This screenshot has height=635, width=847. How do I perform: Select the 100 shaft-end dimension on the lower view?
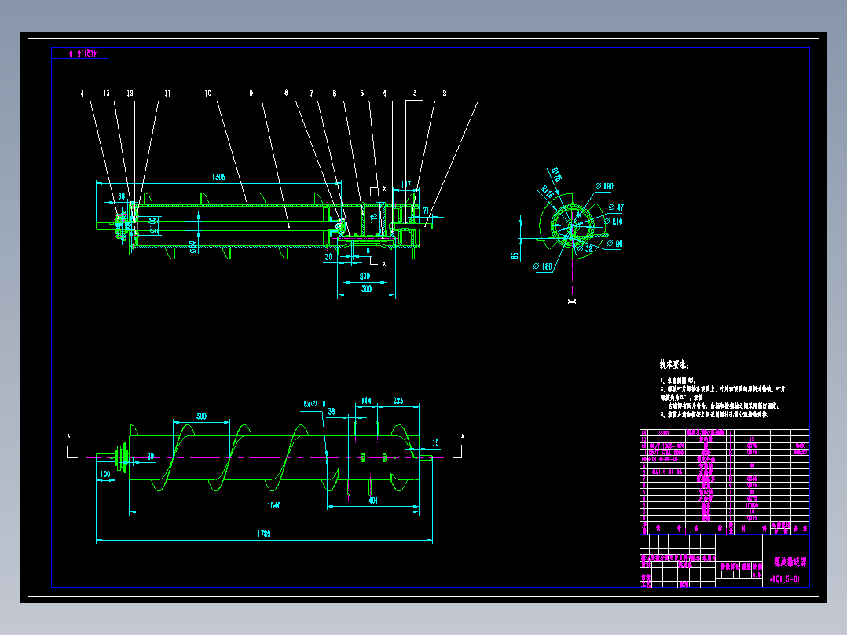click(x=104, y=475)
